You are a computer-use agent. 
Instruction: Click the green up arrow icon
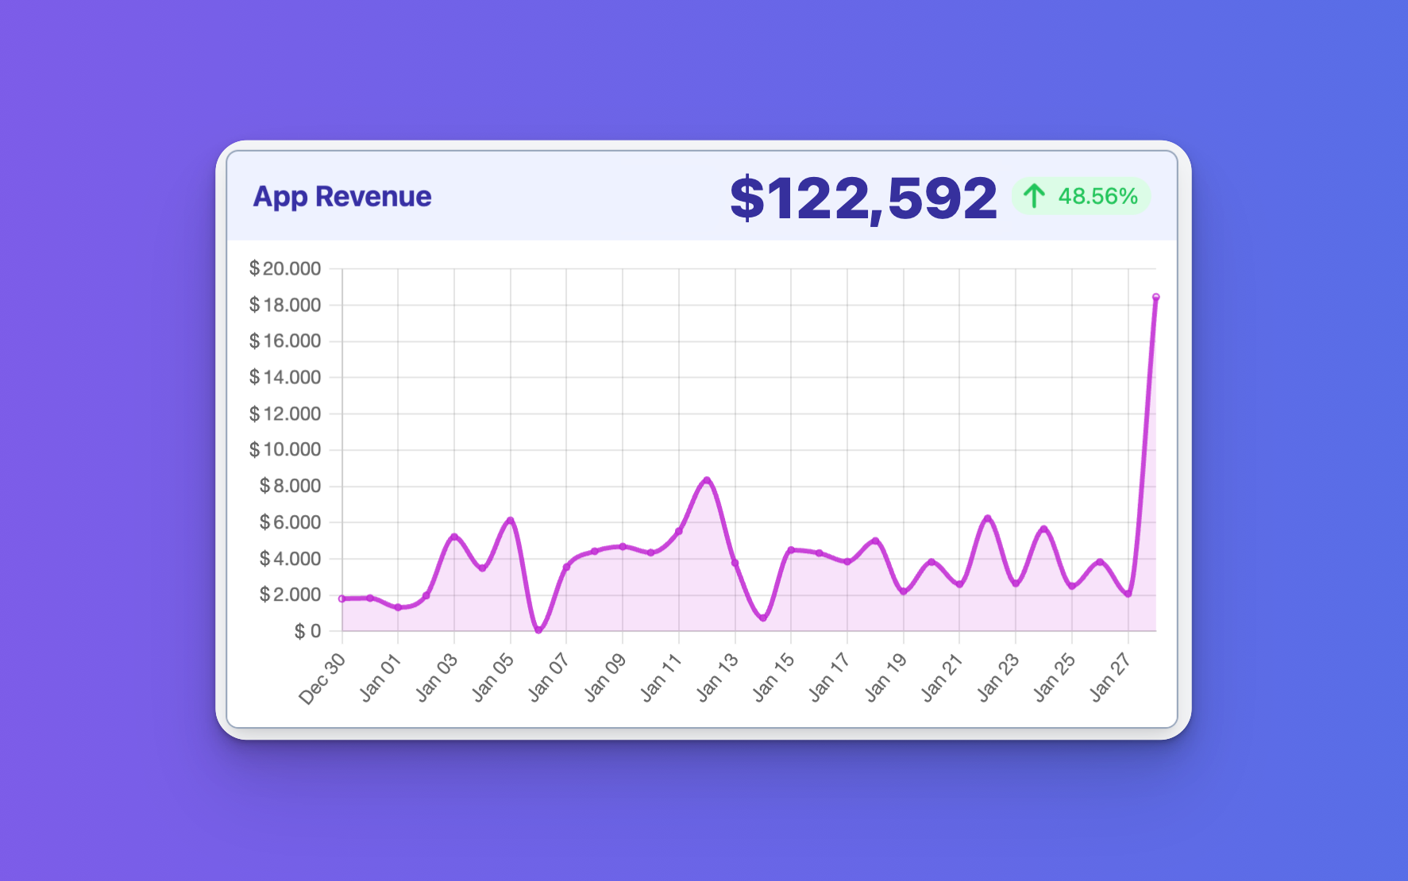1033,196
